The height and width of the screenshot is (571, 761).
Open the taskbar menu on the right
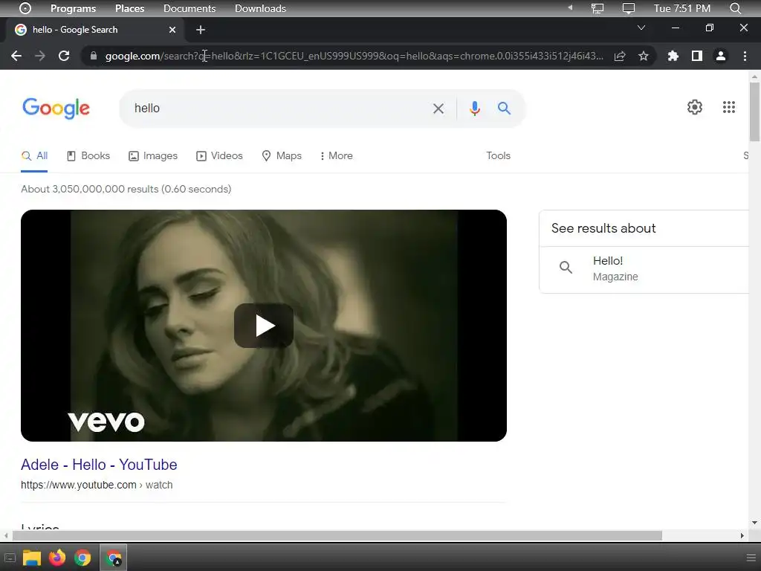tap(751, 558)
